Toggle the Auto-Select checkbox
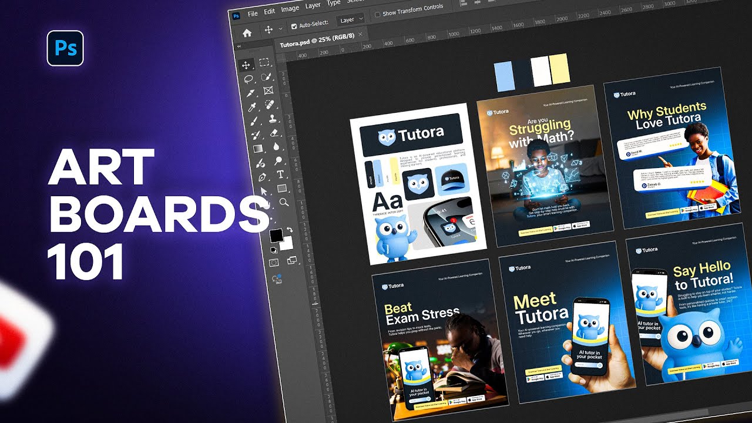This screenshot has width=752, height=423. click(294, 27)
